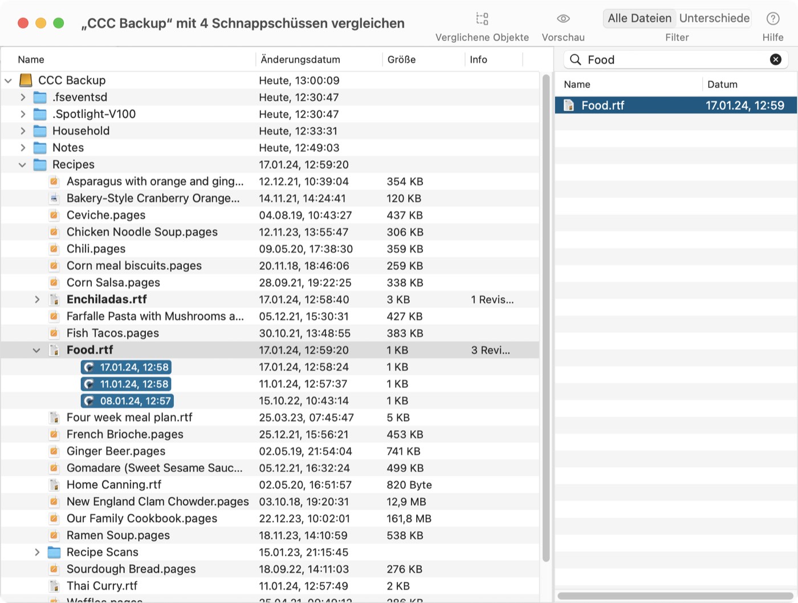
Task: Select Gomadare (Sweet Sesame Sauc... row
Action: [270, 468]
